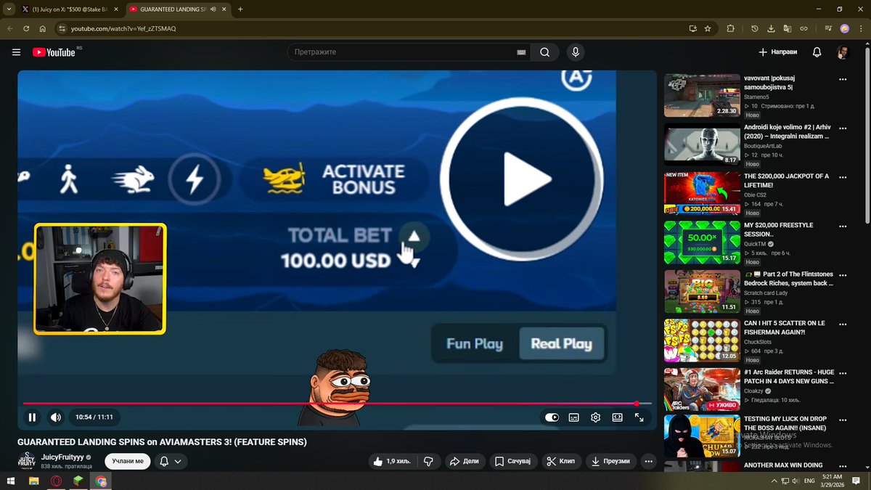Open the JuicyFruityyy channel avatar
This screenshot has height=490, width=871.
coord(26,461)
